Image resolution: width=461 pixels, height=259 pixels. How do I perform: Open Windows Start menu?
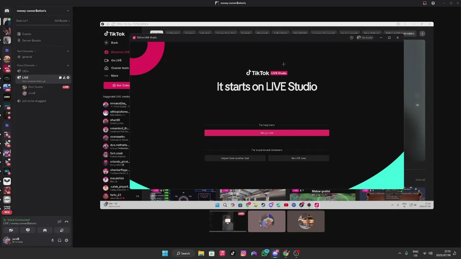coord(165,253)
